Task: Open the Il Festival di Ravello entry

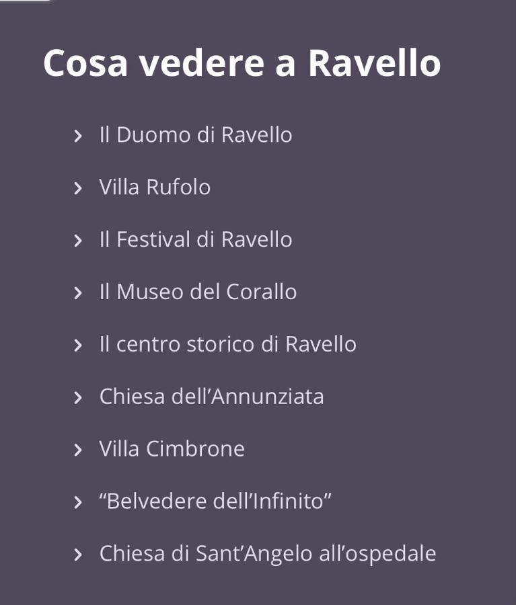Action: tap(196, 239)
